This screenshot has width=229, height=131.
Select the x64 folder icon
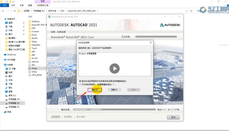(x=30, y=51)
